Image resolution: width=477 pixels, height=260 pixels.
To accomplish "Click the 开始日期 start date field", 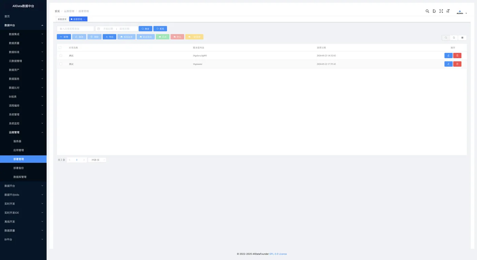I will 108,29.
